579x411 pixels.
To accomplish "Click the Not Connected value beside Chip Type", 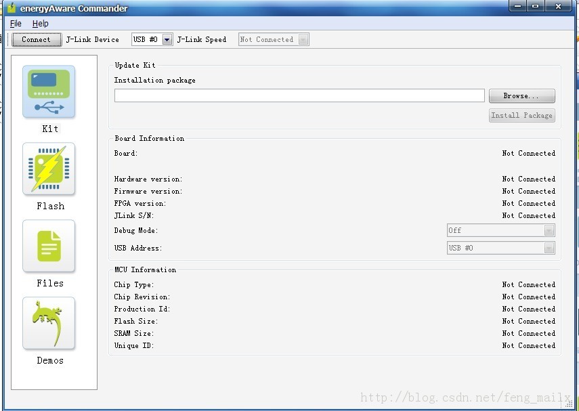I will (x=529, y=284).
